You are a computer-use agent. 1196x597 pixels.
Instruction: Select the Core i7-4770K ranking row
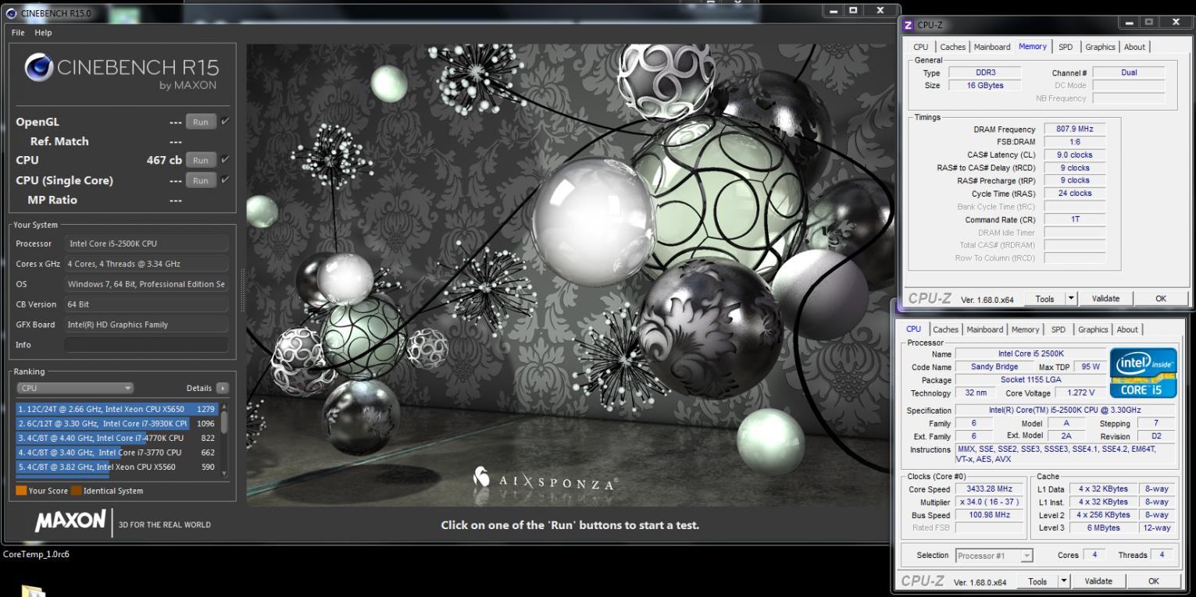pyautogui.click(x=117, y=438)
